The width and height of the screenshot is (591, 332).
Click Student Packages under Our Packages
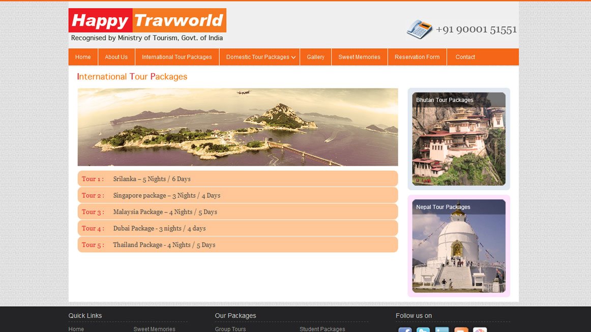[322, 329]
